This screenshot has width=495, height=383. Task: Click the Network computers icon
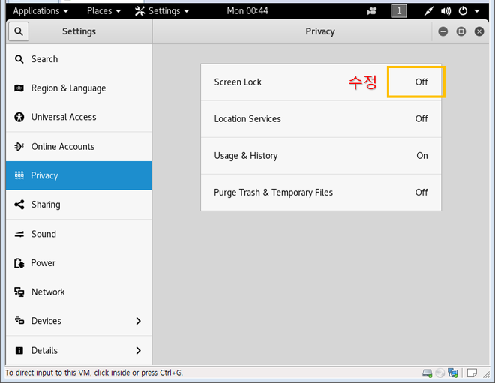[19, 292]
